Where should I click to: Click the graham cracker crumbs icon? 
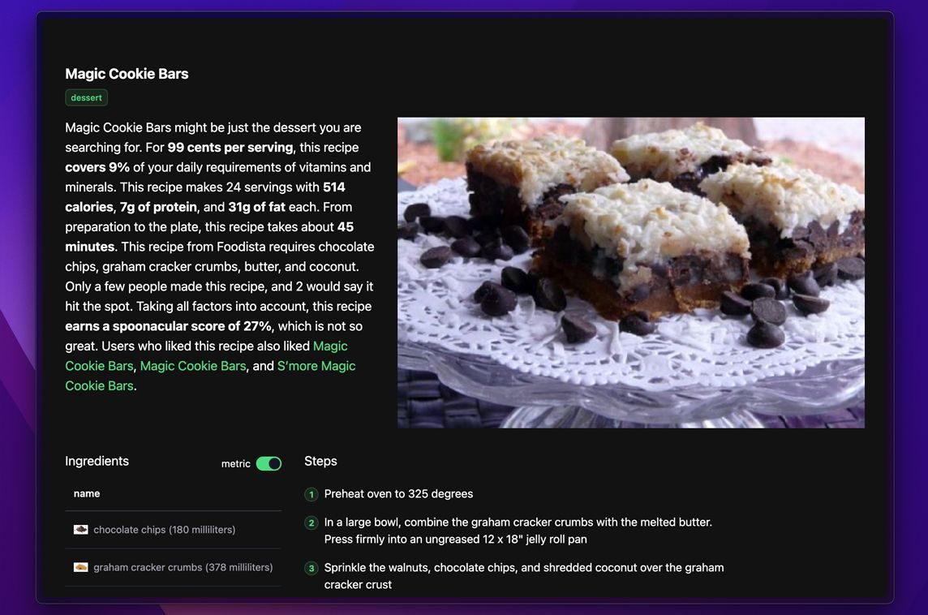pyautogui.click(x=80, y=567)
